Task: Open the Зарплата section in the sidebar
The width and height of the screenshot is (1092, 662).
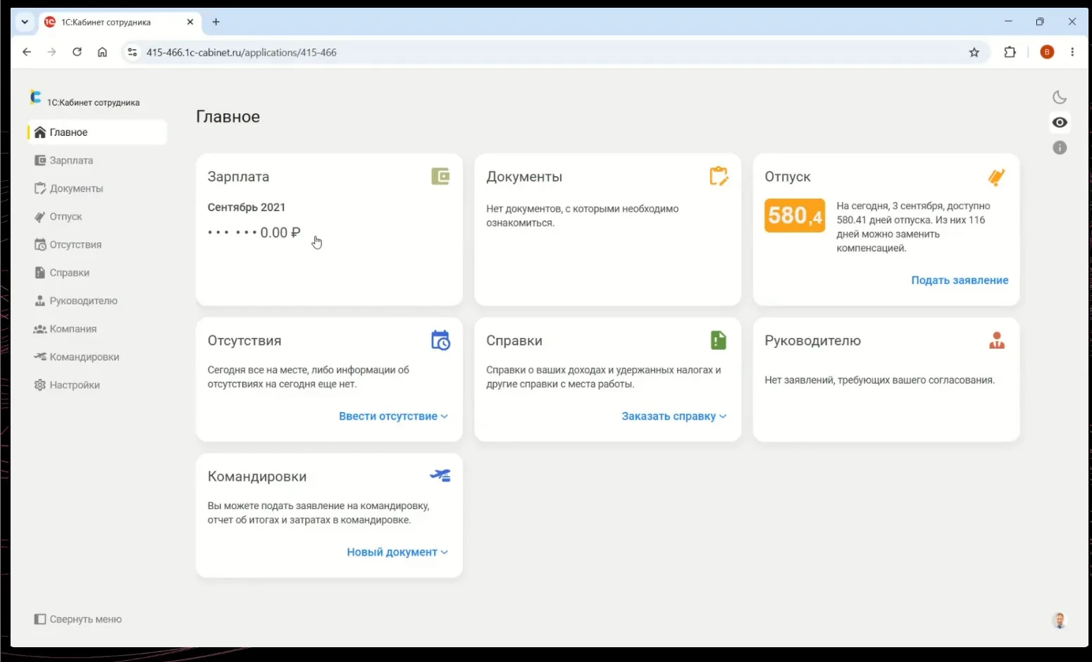Action: coord(97,161)
